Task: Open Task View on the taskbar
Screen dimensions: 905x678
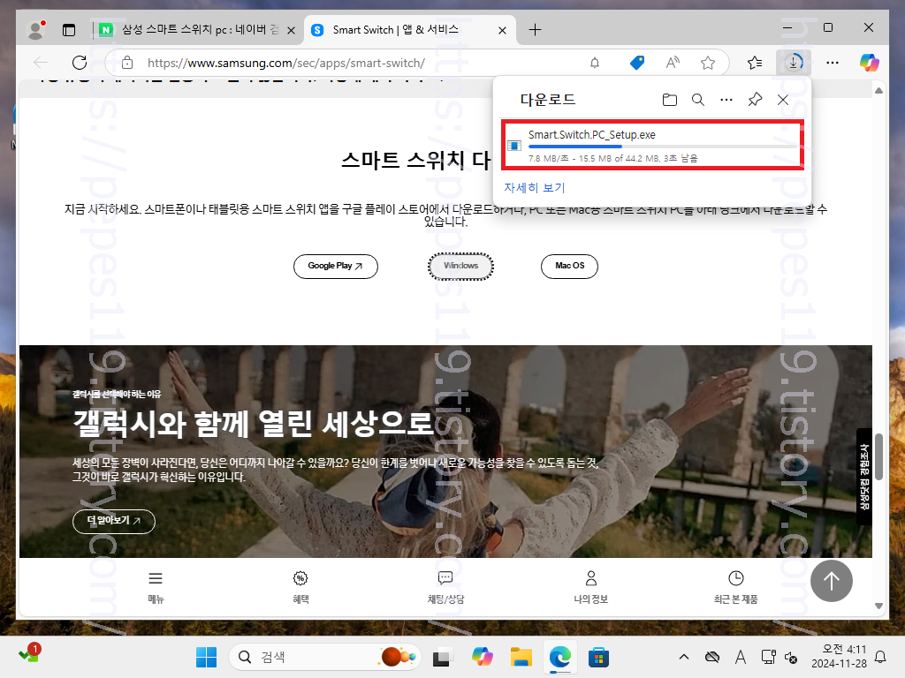Action: [x=442, y=657]
